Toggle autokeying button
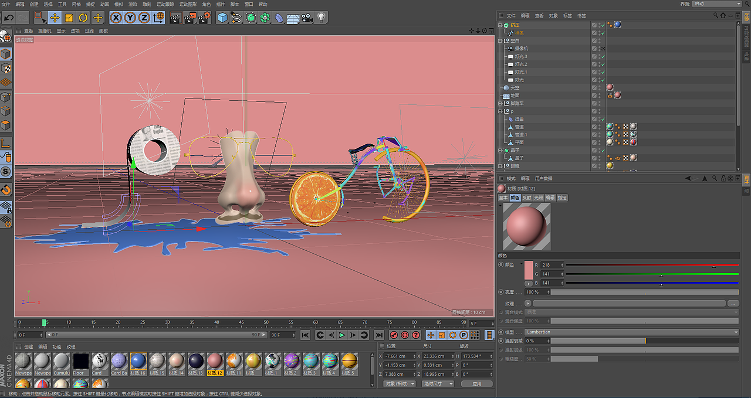This screenshot has width=751, height=398. [x=405, y=335]
